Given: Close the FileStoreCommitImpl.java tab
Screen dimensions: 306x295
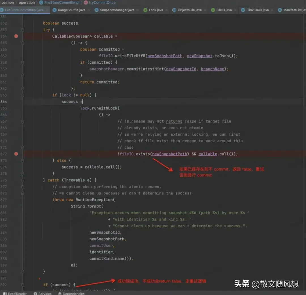Looking at the screenshot, I should point(47,10).
